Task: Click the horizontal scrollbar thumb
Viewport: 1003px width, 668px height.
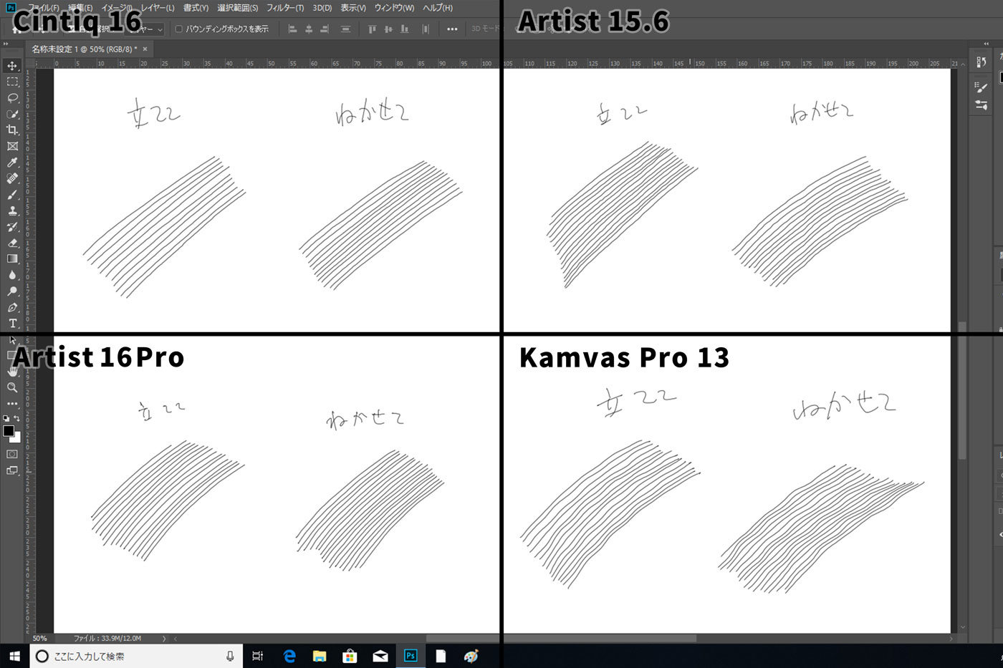Action: [x=561, y=639]
